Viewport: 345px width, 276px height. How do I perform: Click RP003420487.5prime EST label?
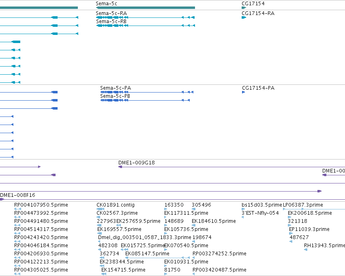(219, 270)
